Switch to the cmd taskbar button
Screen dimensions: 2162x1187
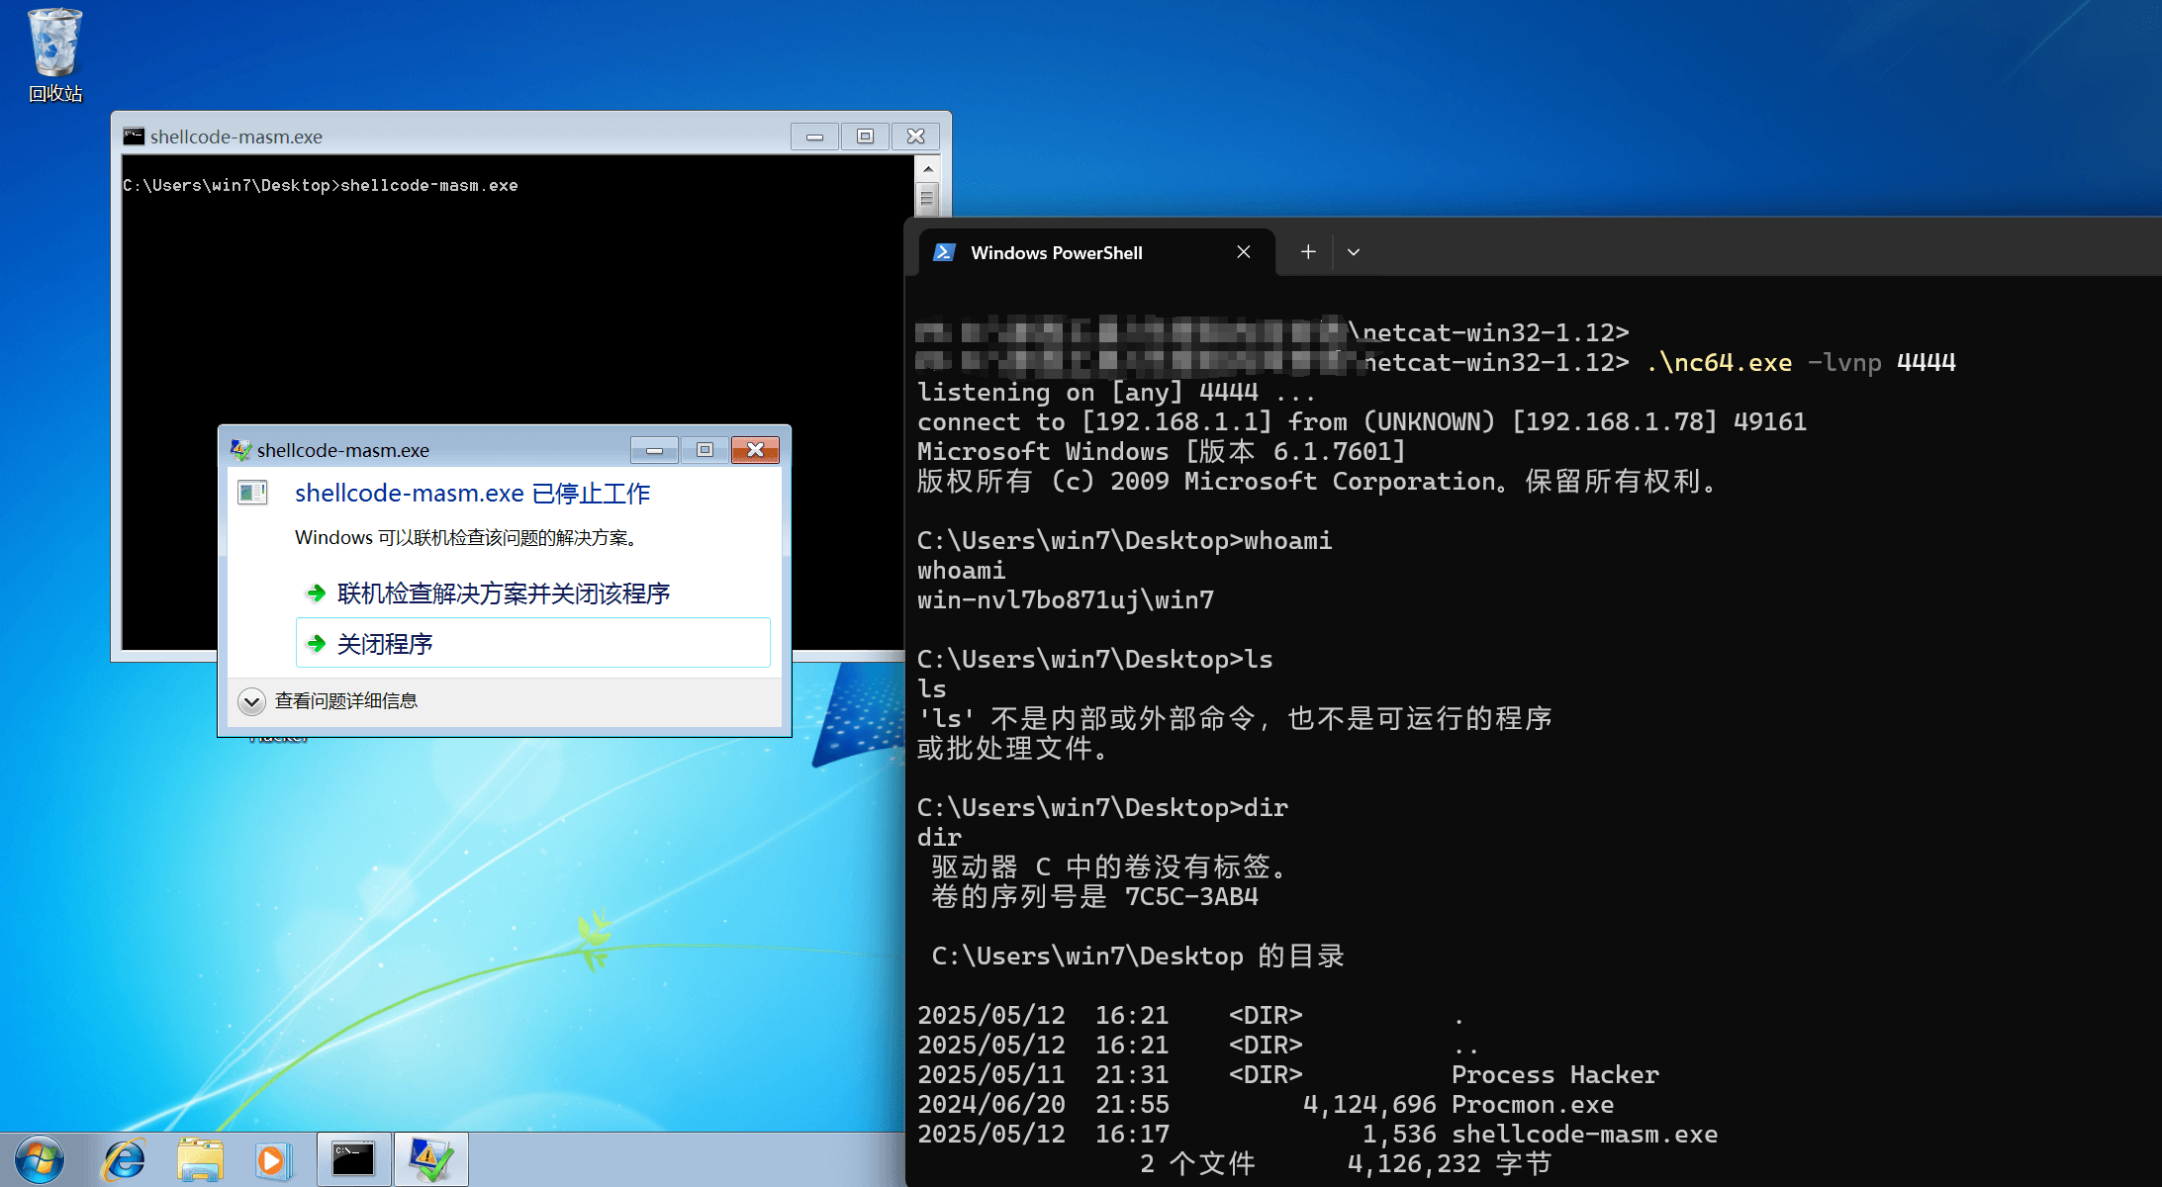point(353,1159)
